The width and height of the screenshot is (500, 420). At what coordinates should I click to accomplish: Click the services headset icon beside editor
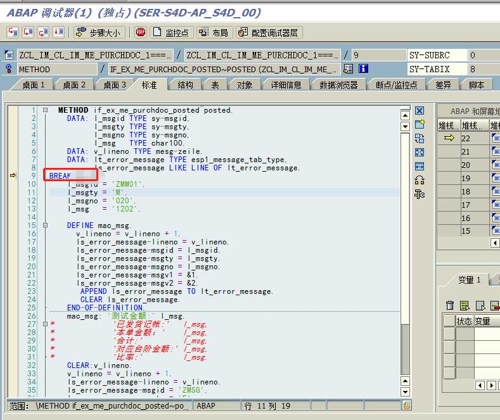coord(420,181)
